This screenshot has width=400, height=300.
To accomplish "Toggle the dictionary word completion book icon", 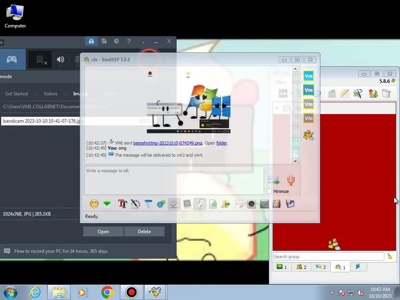I will point(187,204).
